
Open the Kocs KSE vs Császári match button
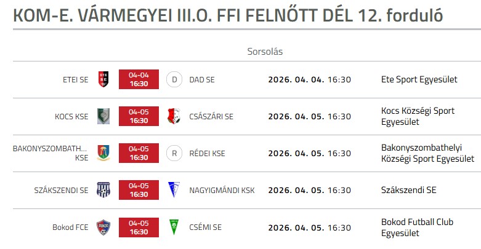pos(139,116)
